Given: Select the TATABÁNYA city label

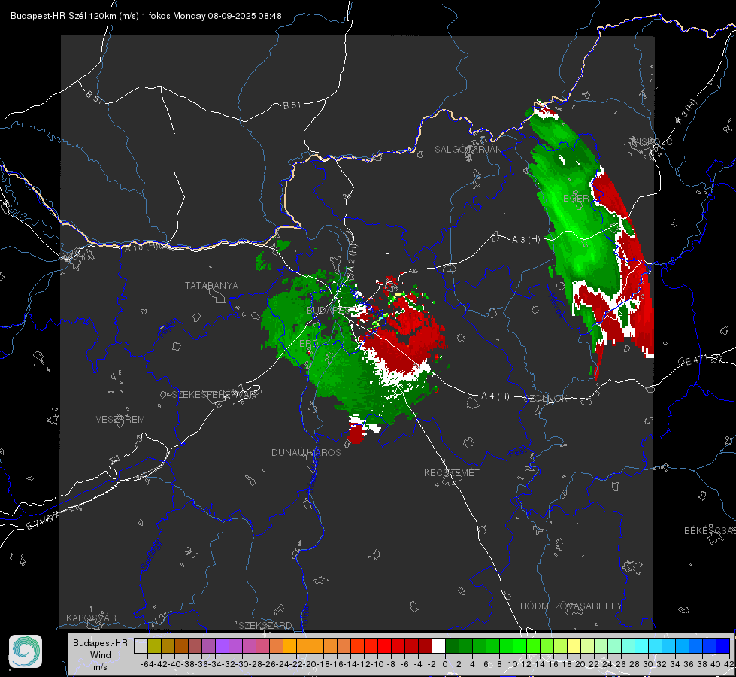Looking at the screenshot, I should (x=211, y=285).
